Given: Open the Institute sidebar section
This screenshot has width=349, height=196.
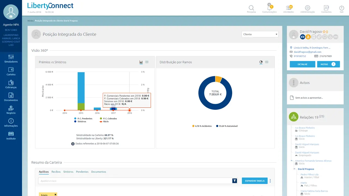Looking at the screenshot, I should pos(11,136).
